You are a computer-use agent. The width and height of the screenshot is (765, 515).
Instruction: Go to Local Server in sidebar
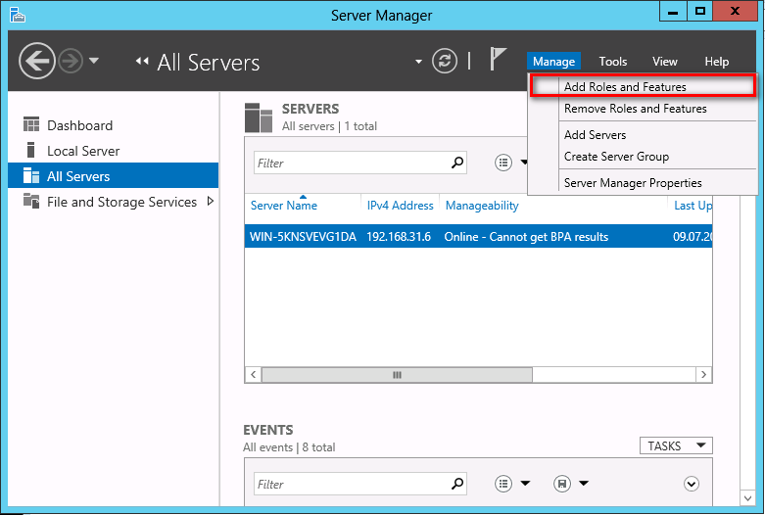tap(83, 151)
